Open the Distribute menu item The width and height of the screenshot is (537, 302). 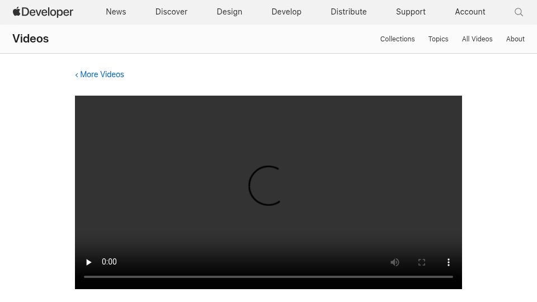click(x=348, y=12)
